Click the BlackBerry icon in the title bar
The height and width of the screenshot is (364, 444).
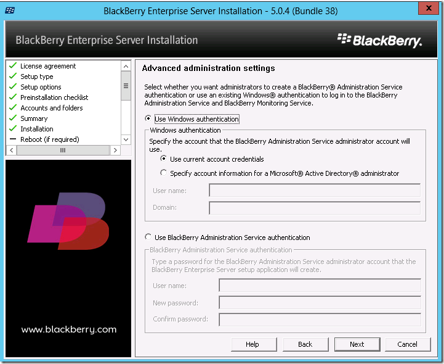[x=10, y=10]
